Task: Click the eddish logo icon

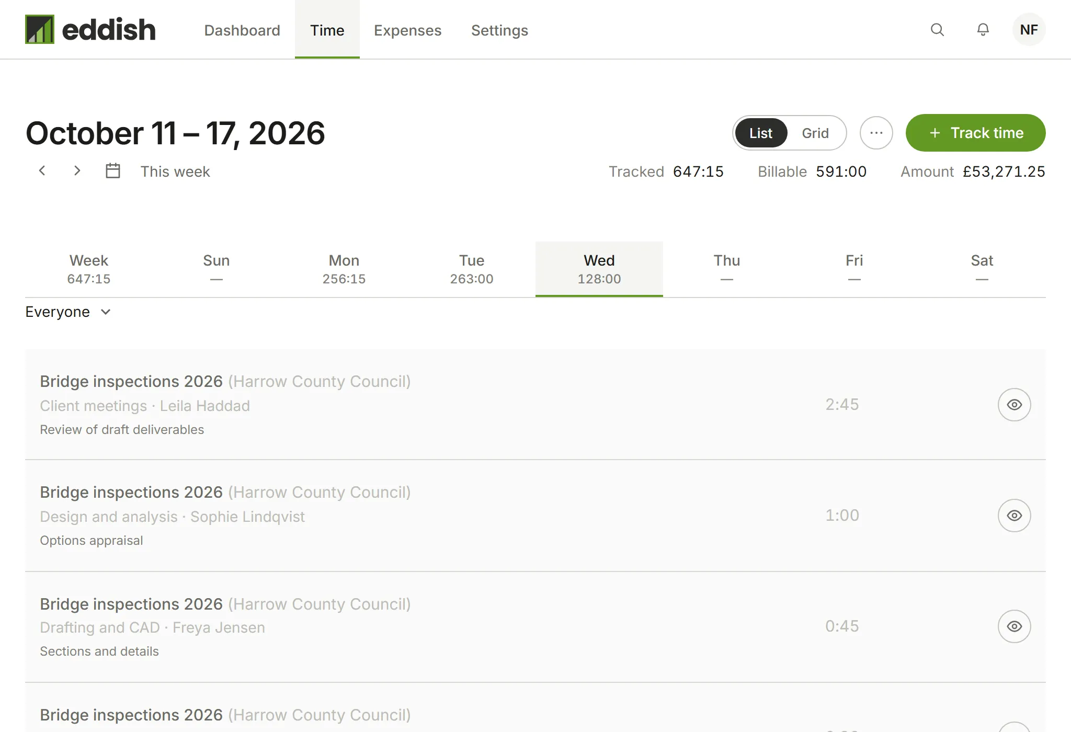Action: point(40,29)
